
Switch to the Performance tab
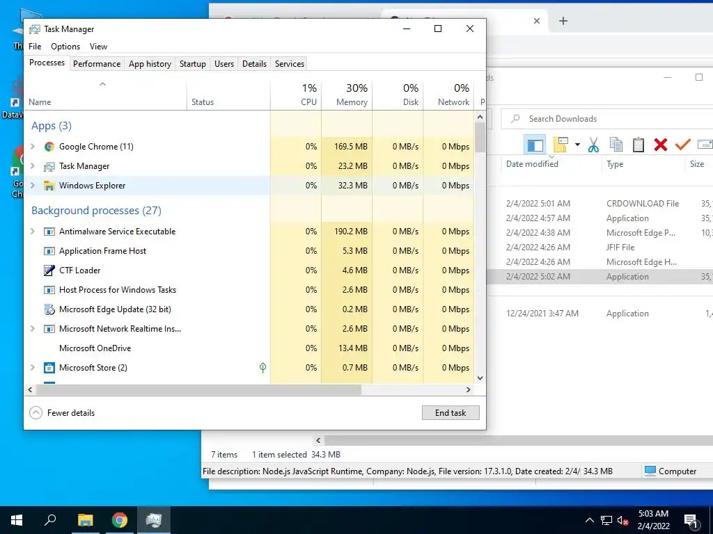coord(97,64)
